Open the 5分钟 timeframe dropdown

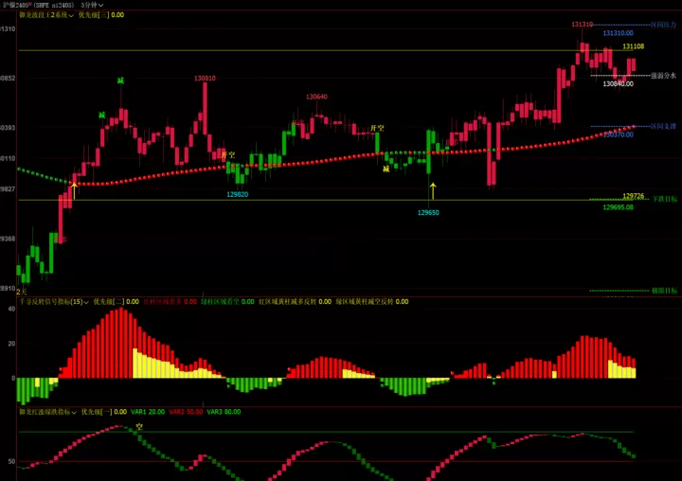(92, 5)
